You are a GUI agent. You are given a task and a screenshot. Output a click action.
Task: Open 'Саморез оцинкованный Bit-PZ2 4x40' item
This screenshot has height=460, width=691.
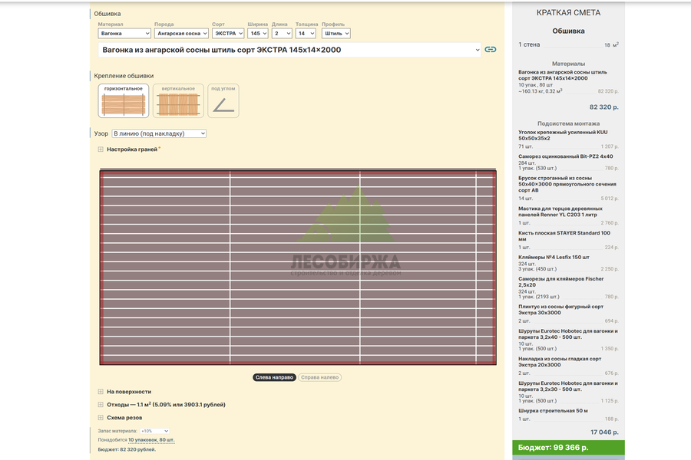click(565, 156)
